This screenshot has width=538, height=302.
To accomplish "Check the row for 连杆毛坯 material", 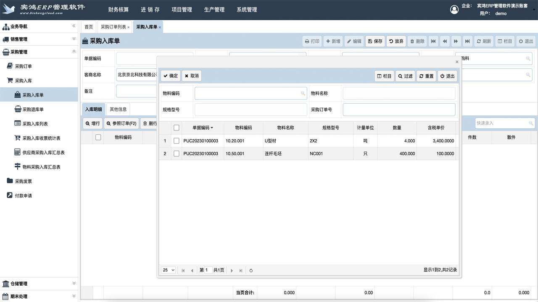I will (x=176, y=154).
